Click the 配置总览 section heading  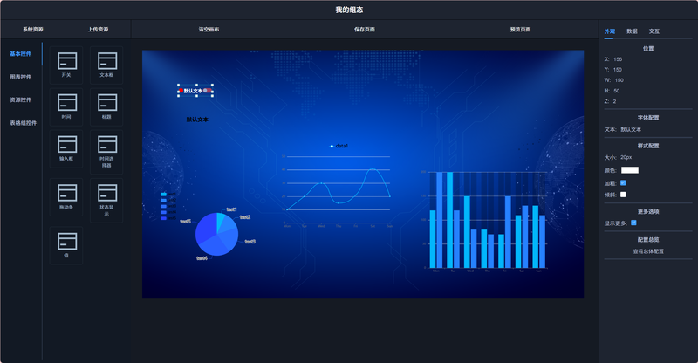[x=648, y=240]
